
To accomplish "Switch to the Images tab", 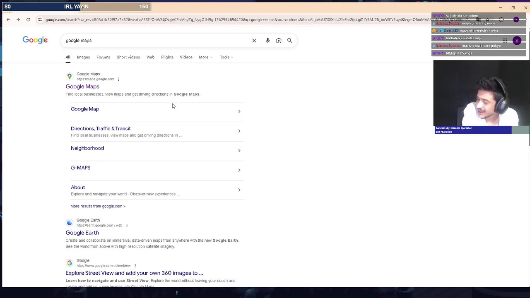I will tap(83, 57).
